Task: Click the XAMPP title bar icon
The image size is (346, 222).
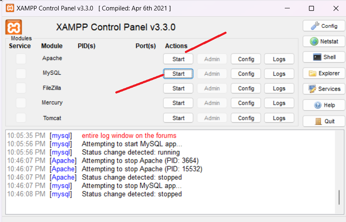Action: pyautogui.click(x=10, y=8)
